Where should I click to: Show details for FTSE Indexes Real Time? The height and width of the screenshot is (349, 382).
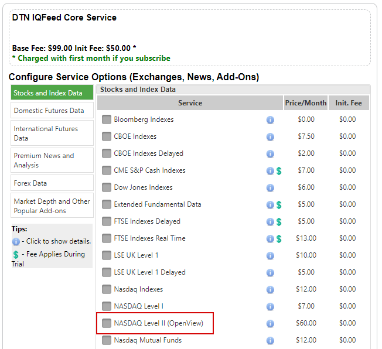click(x=270, y=239)
